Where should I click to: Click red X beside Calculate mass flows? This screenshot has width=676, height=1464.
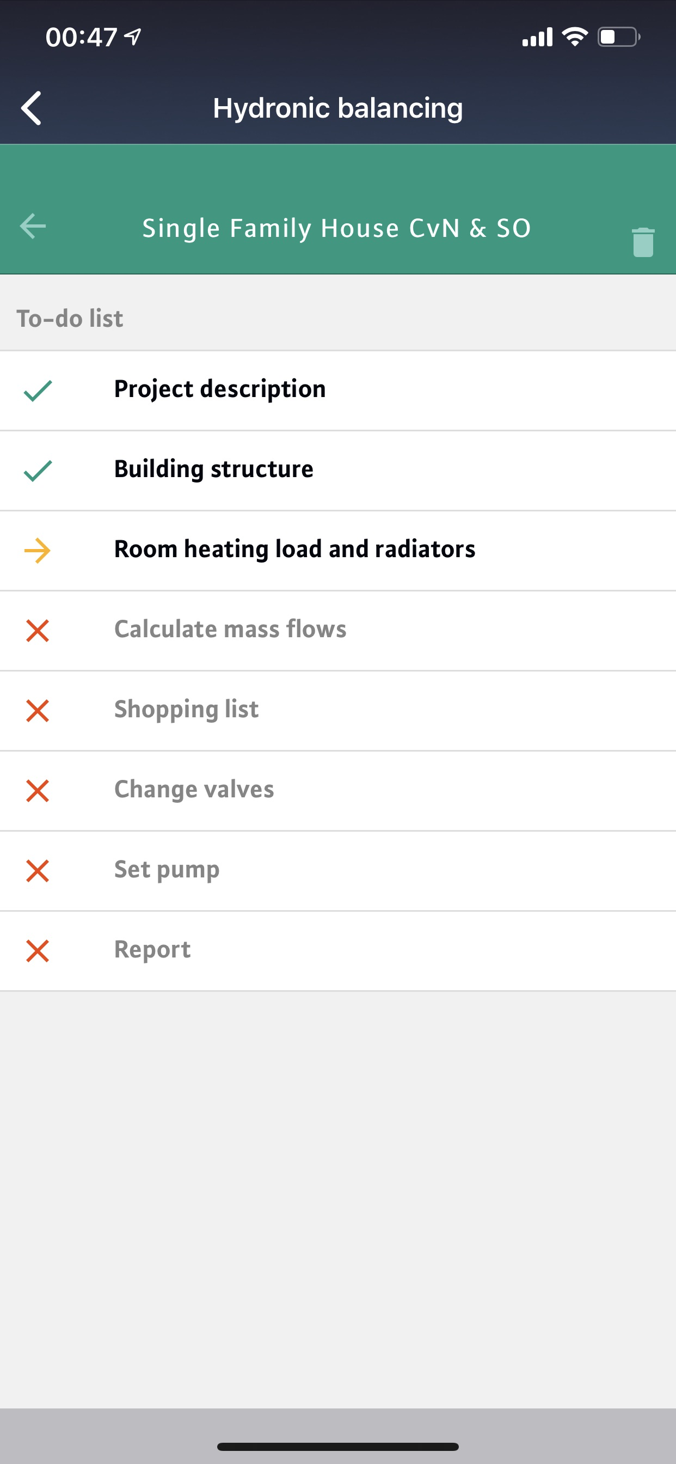(x=38, y=631)
